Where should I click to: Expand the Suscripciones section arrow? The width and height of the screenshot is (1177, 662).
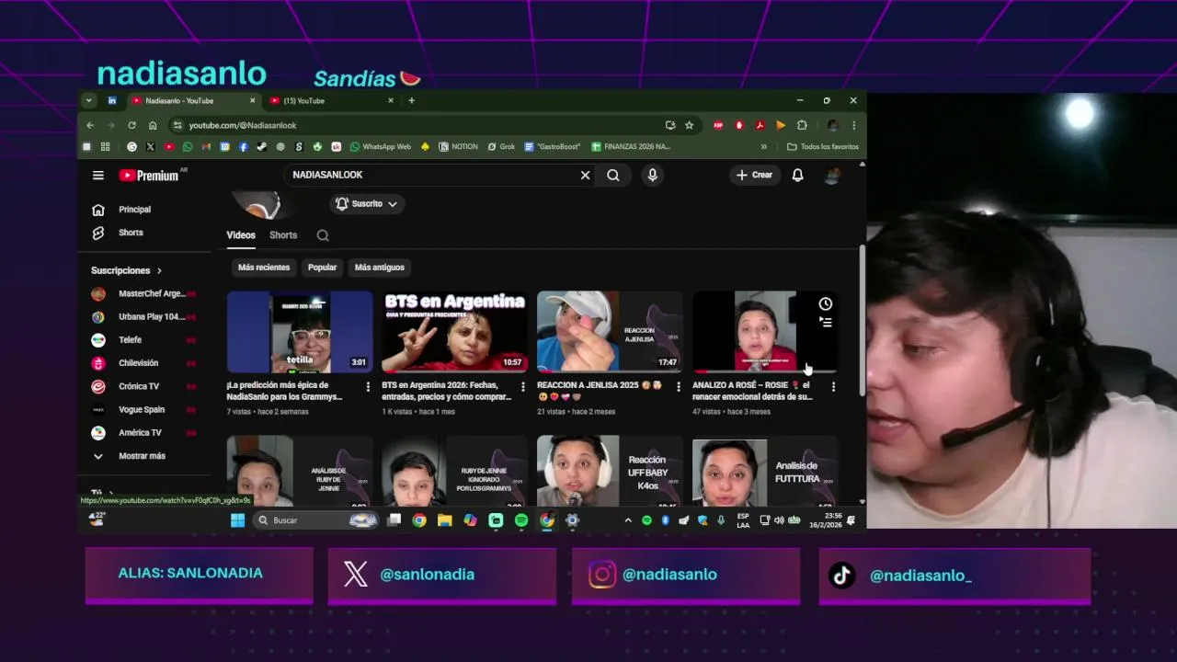tap(159, 270)
